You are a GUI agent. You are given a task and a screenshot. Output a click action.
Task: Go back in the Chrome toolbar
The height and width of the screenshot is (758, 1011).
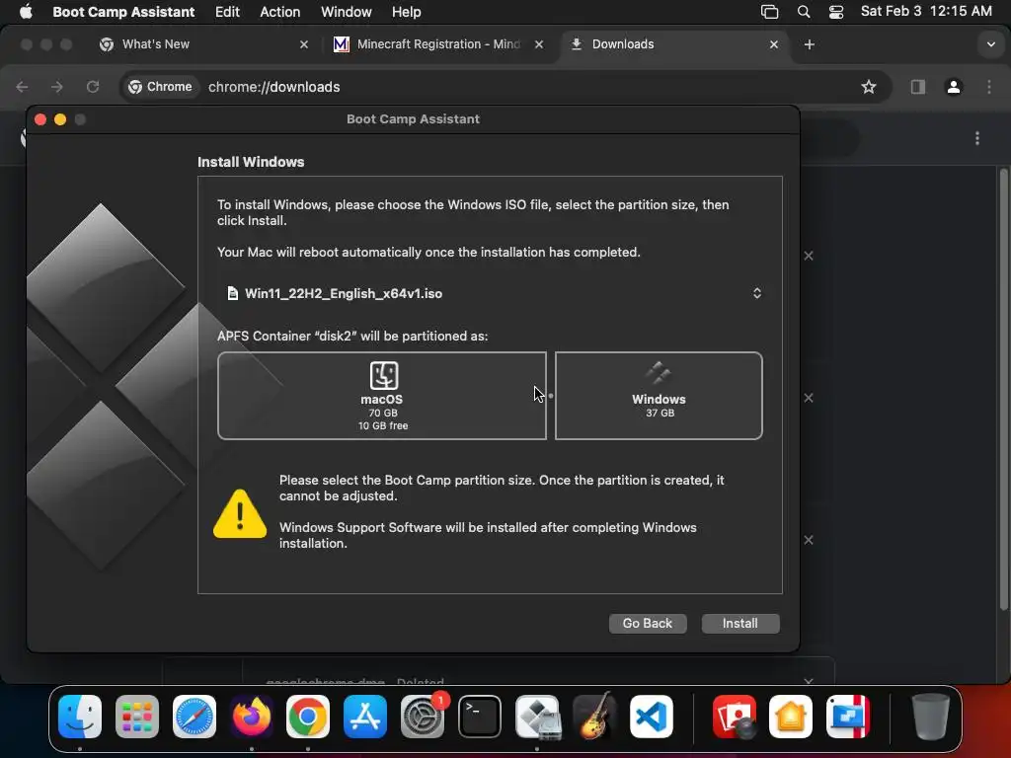22,87
